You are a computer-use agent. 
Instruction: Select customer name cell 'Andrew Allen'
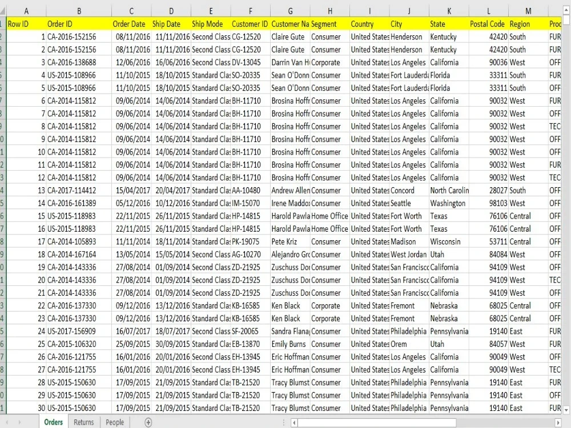point(290,191)
